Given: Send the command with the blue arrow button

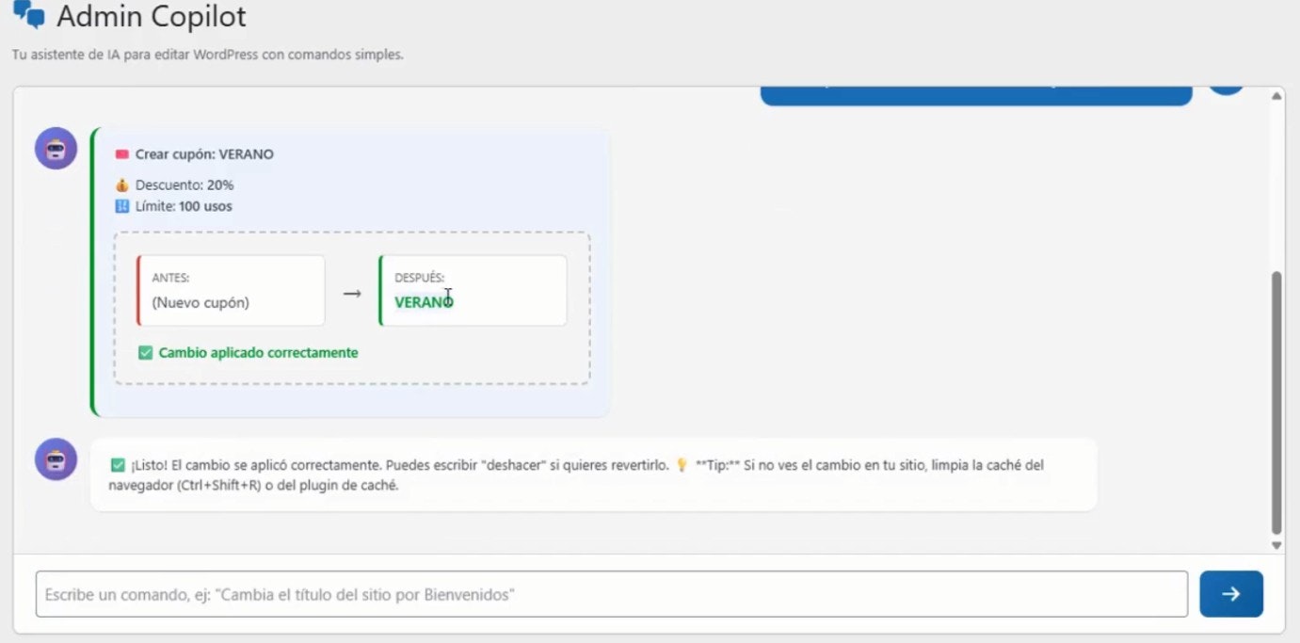Looking at the screenshot, I should coord(1231,594).
